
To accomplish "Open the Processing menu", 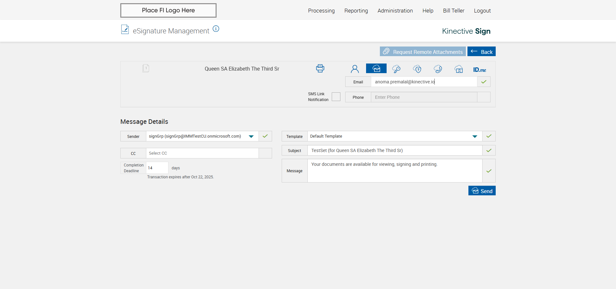I will pyautogui.click(x=321, y=11).
